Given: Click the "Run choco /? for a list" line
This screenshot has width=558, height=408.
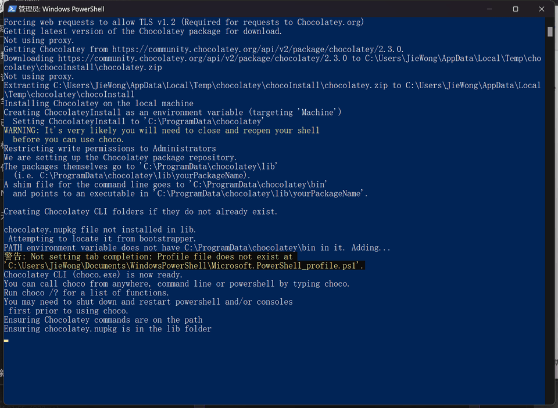Looking at the screenshot, I should [x=87, y=293].
